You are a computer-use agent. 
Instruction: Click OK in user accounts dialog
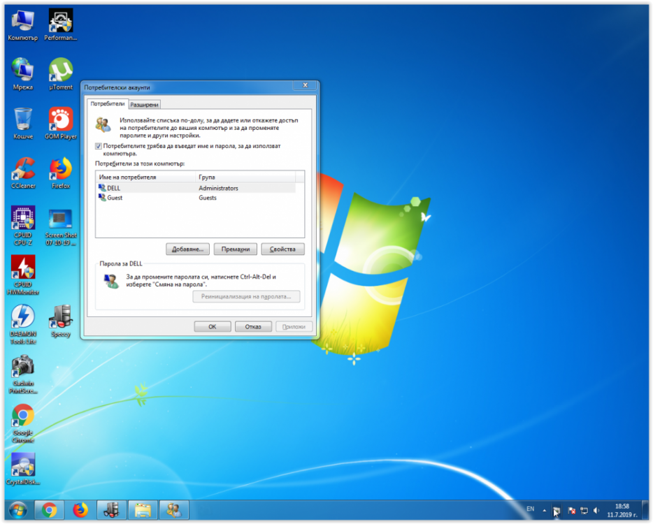click(213, 327)
